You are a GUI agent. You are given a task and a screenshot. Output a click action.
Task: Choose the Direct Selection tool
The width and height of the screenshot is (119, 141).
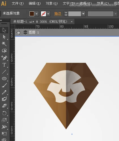pyautogui.click(x=4, y=37)
